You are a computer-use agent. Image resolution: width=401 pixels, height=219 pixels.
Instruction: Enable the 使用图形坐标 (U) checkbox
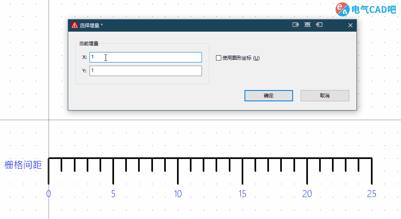(x=218, y=58)
